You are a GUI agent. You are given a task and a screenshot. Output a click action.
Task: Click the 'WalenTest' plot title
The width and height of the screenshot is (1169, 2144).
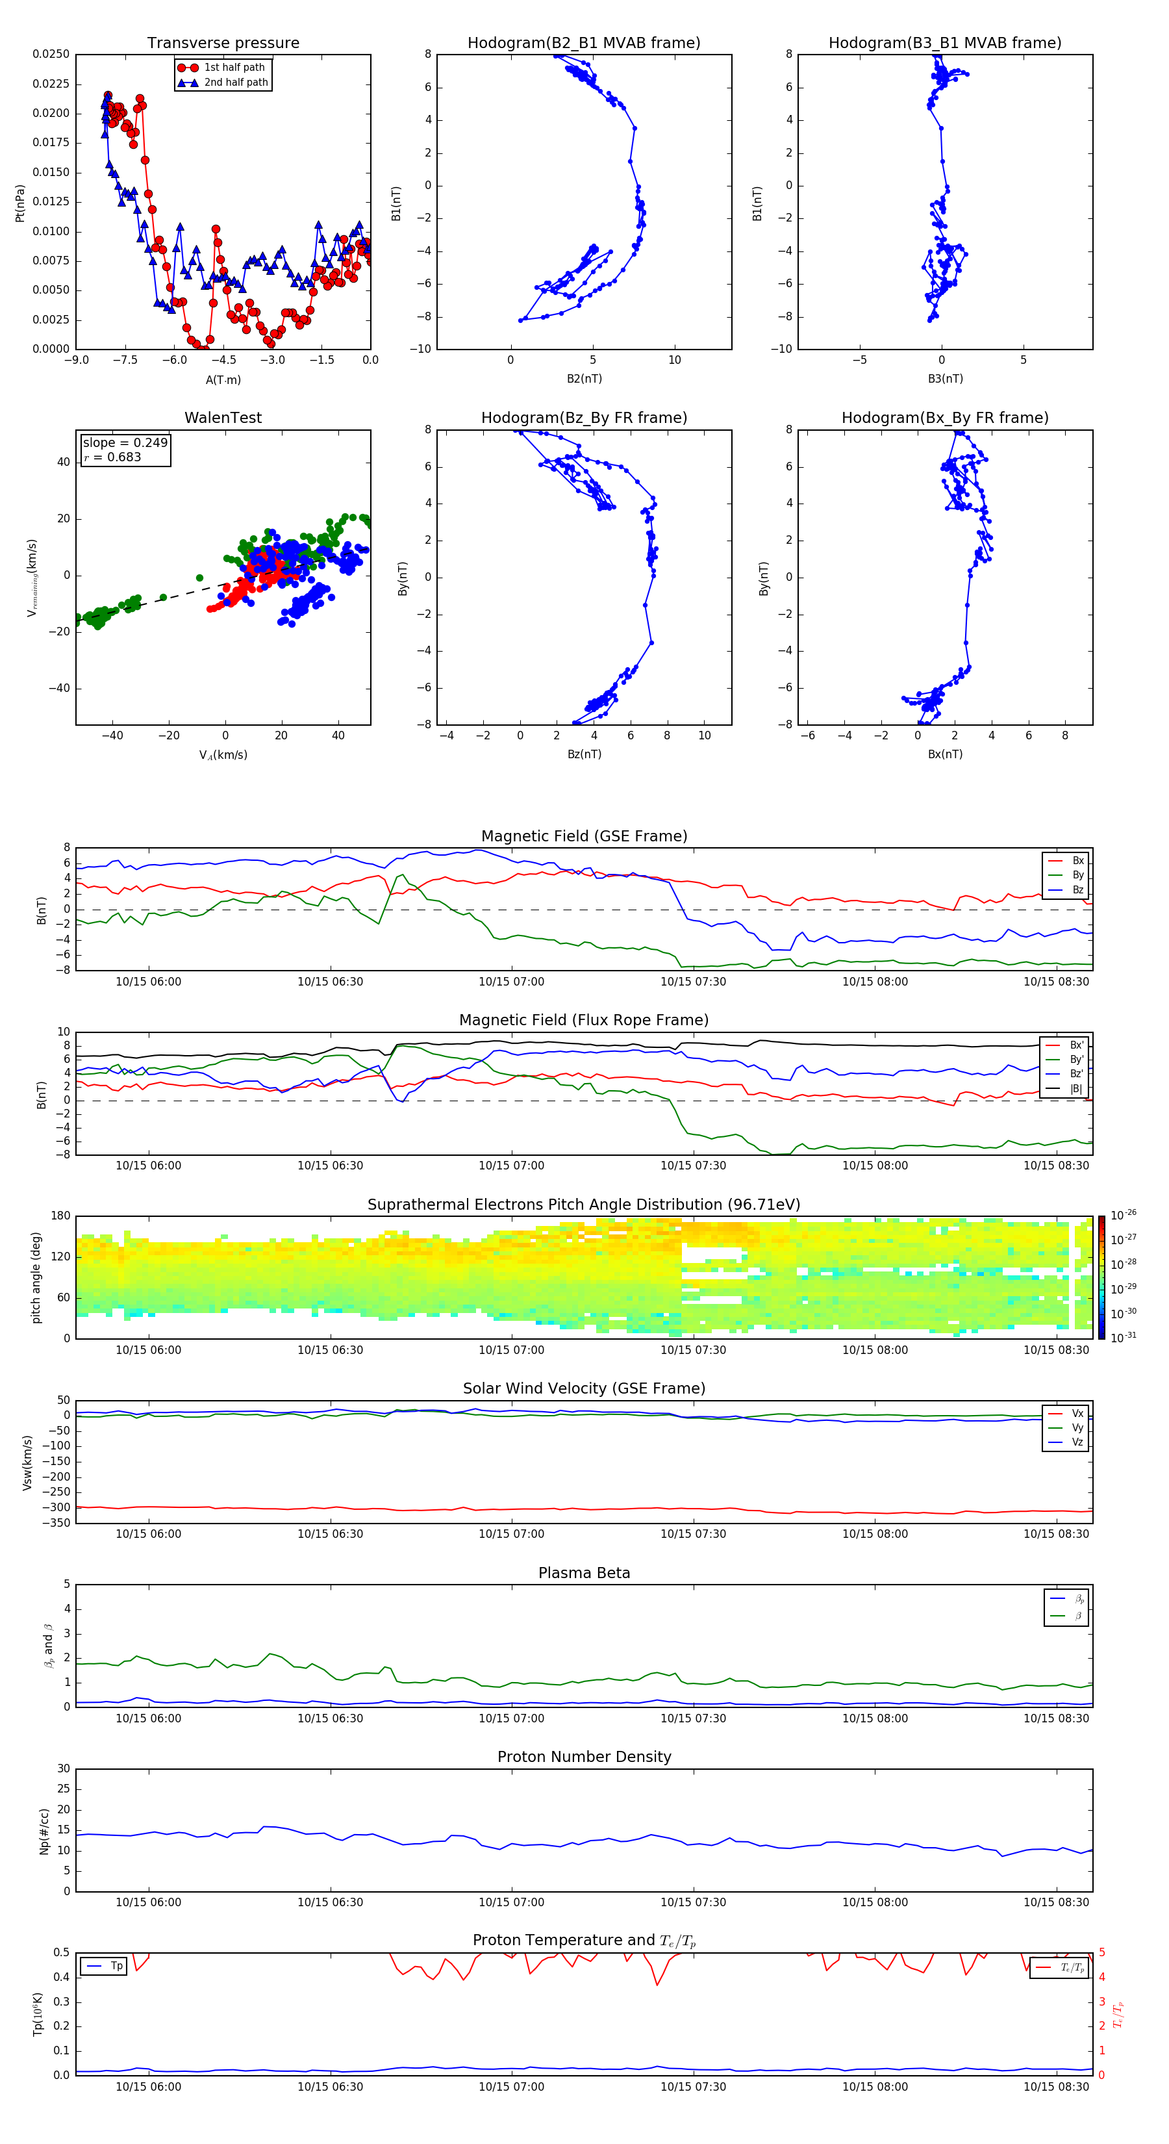coord(223,418)
